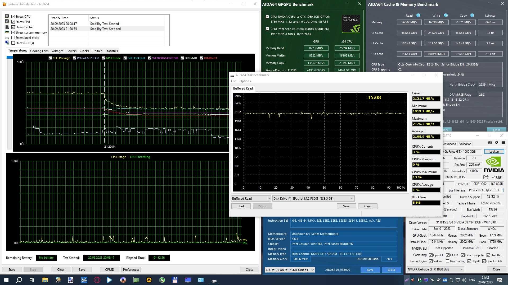Toggle UEFI checkbox in GPU-Z
The height and width of the screenshot is (285, 508).
(x=493, y=177)
